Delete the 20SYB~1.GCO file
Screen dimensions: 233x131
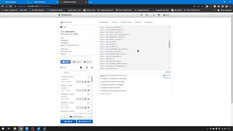83,90
